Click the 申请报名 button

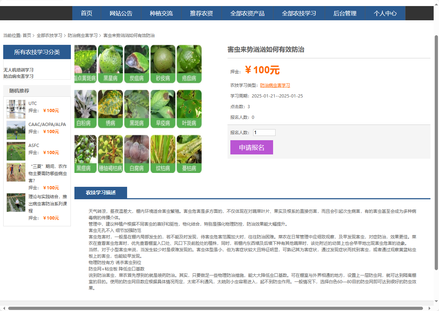coord(251,147)
